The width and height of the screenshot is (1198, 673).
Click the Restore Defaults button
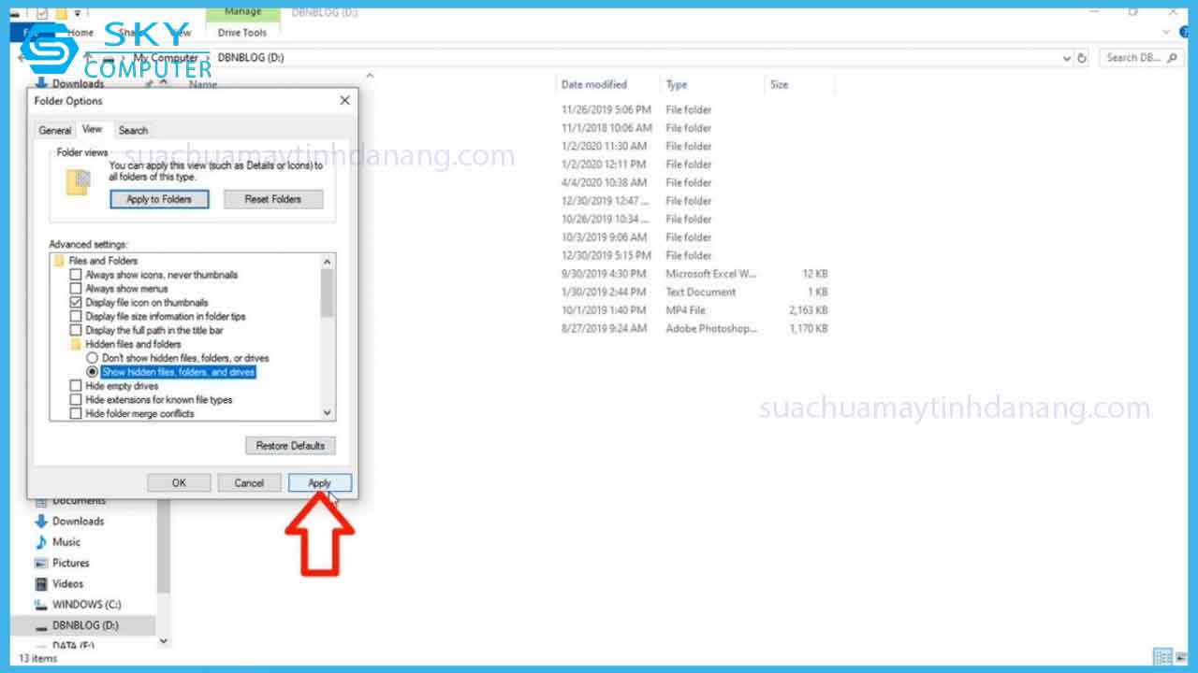coord(290,445)
